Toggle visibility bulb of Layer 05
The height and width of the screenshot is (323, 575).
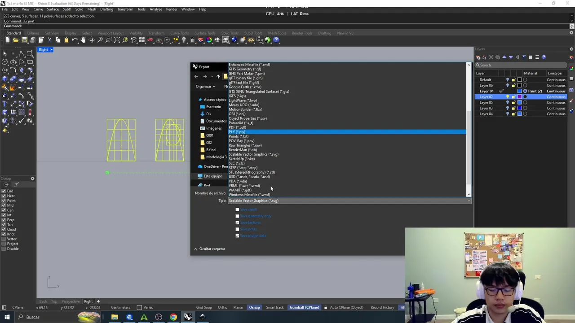click(508, 102)
